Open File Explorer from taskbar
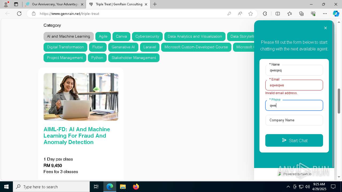Image resolution: width=342 pixels, height=192 pixels. point(123,187)
